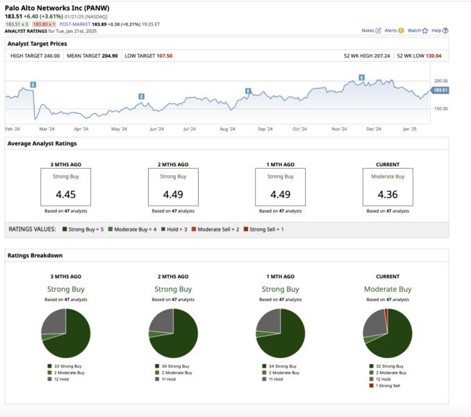The width and height of the screenshot is (471, 417).
Task: Click the Current 4.36 Moderate Buy box
Action: tap(388, 187)
